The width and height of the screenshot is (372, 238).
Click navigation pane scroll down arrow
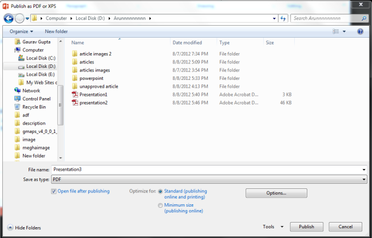pos(61,158)
